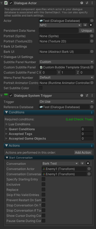Open object picker for Actor database field
This screenshot has width=96, height=229.
[92, 21]
